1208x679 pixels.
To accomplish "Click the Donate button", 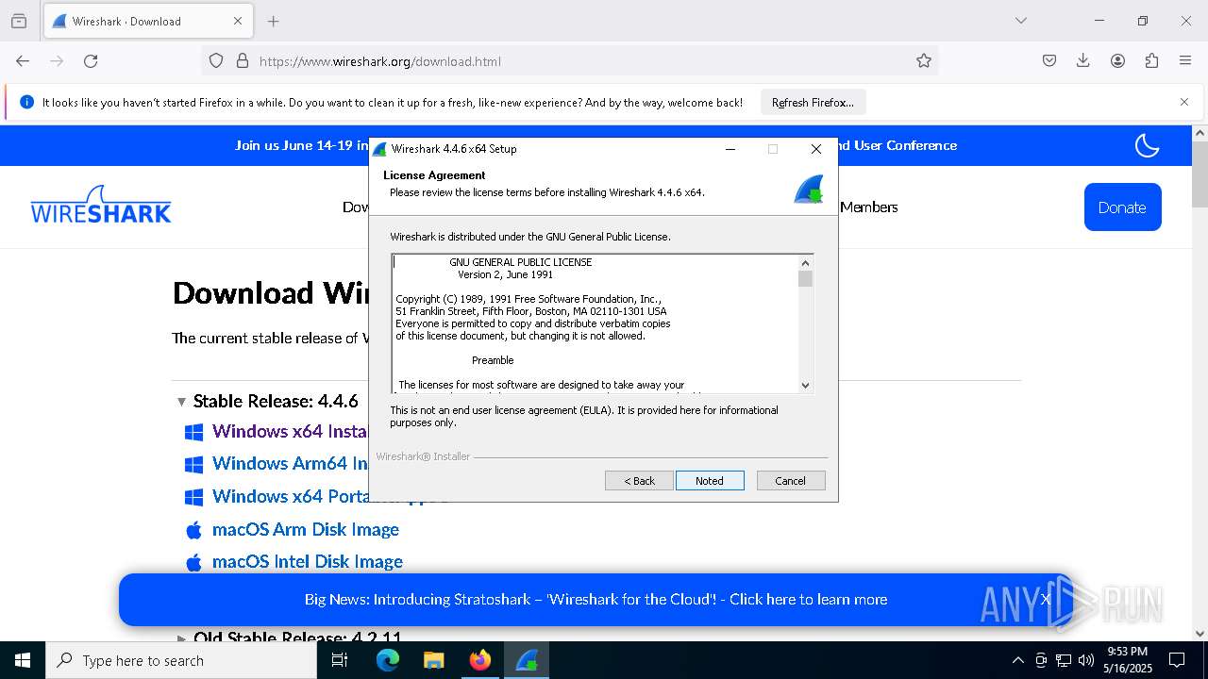I will (1122, 207).
